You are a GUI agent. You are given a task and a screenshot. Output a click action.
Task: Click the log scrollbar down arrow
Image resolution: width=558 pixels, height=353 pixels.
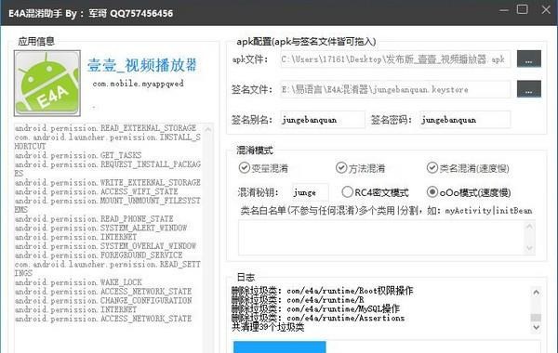(x=536, y=327)
